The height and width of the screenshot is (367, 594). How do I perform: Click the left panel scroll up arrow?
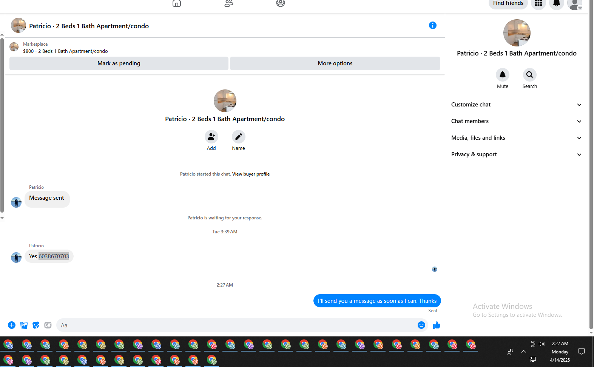2,34
